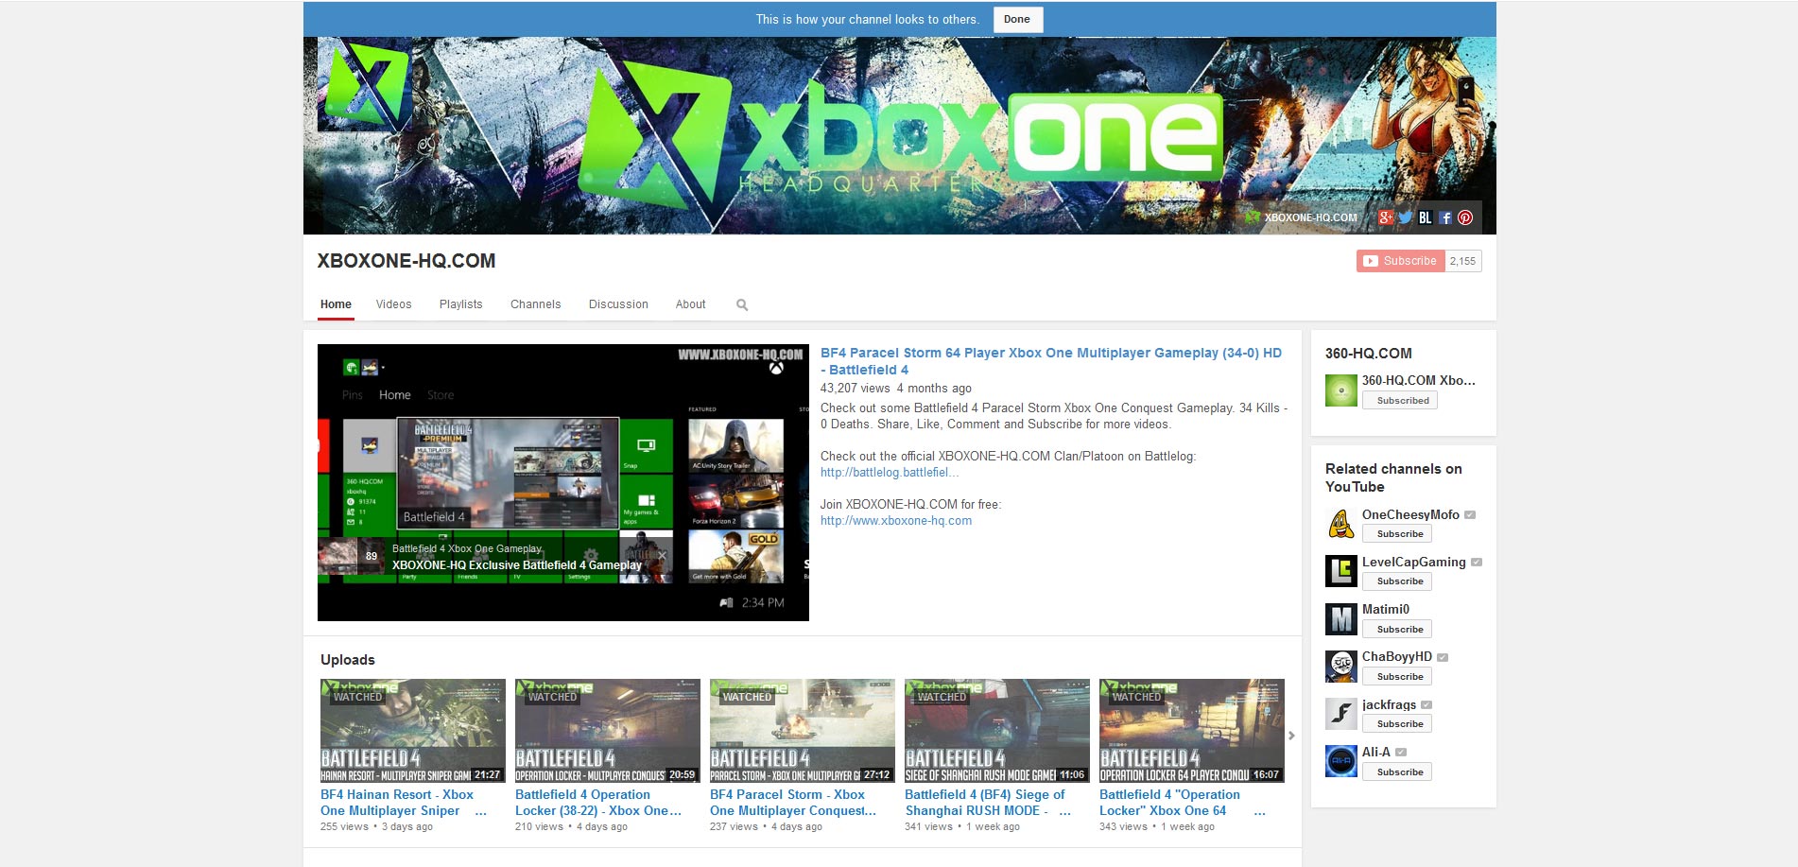Open the Matimi0 channel avatar
The image size is (1798, 867).
pos(1340,619)
